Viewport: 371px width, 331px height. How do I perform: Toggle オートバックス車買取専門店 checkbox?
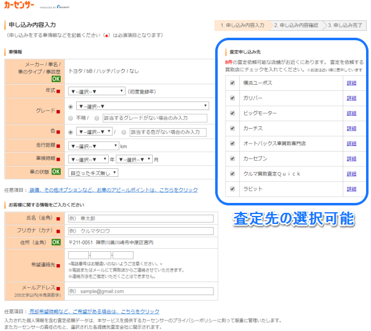pyautogui.click(x=232, y=144)
